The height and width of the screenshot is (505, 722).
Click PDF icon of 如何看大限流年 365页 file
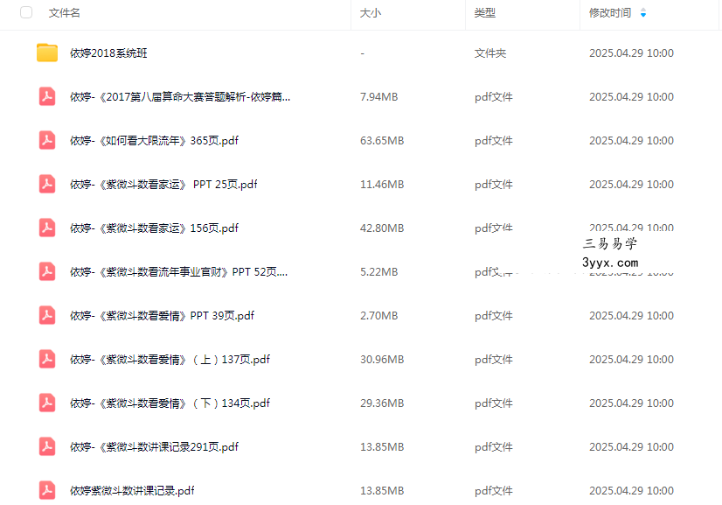pyautogui.click(x=47, y=140)
